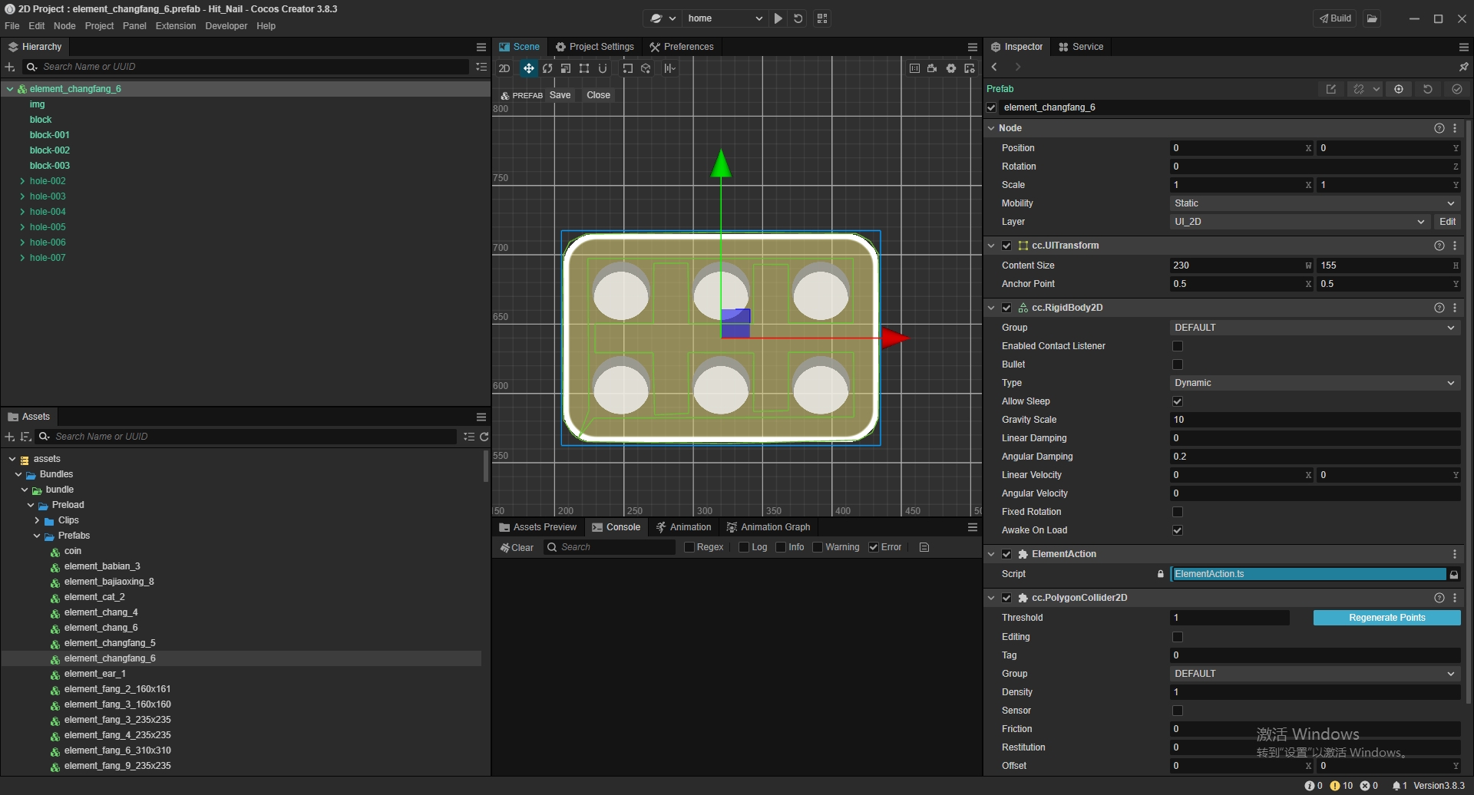This screenshot has width=1474, height=795.
Task: Click the Regenerate Points button
Action: 1386,618
